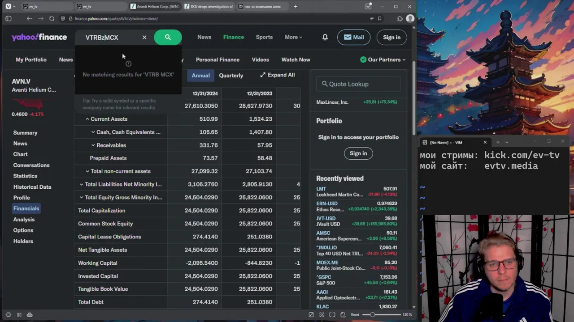Click Expand All in the balance sheet

277,75
